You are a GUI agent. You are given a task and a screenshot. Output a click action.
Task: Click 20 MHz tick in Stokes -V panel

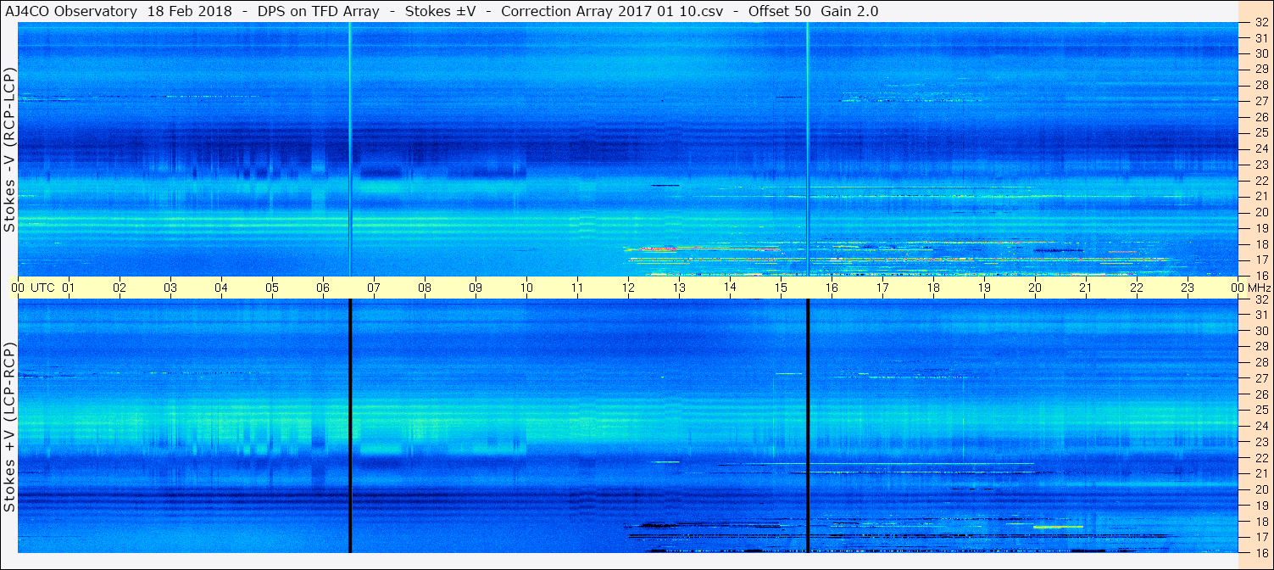point(1260,212)
